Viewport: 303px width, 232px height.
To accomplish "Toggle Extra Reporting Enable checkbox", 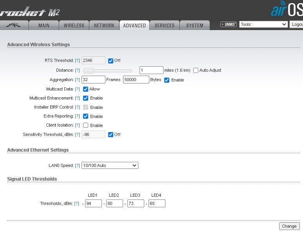I will (x=85, y=116).
